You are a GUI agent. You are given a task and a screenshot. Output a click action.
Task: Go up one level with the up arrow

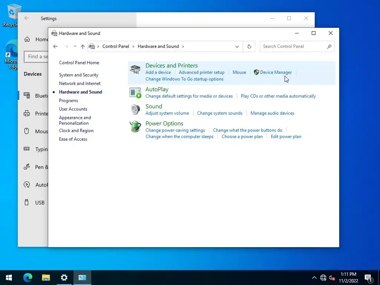pos(83,46)
